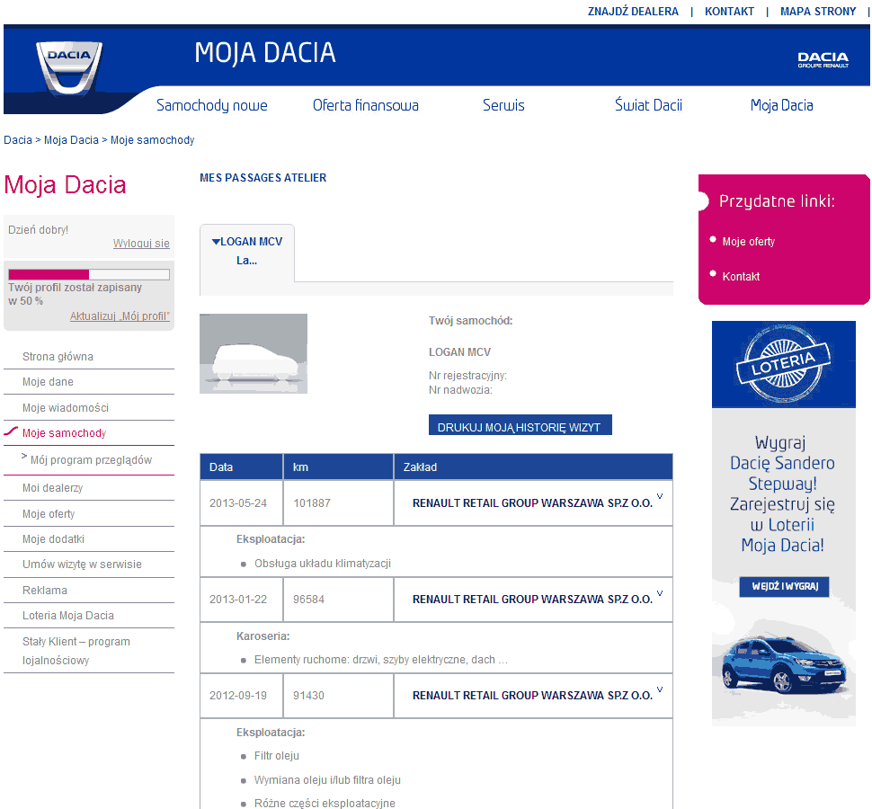The width and height of the screenshot is (872, 809).
Task: Click the car silhouette thumbnail
Action: click(254, 353)
